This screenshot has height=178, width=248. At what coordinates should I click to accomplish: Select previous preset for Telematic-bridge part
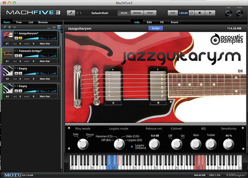(x=15, y=51)
